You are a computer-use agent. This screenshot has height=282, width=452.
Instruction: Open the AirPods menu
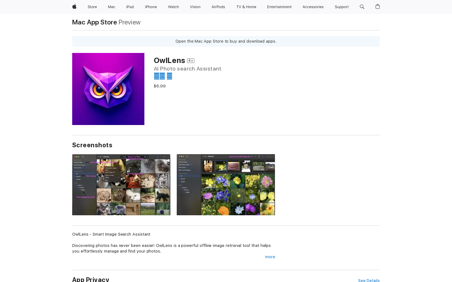pos(218,7)
